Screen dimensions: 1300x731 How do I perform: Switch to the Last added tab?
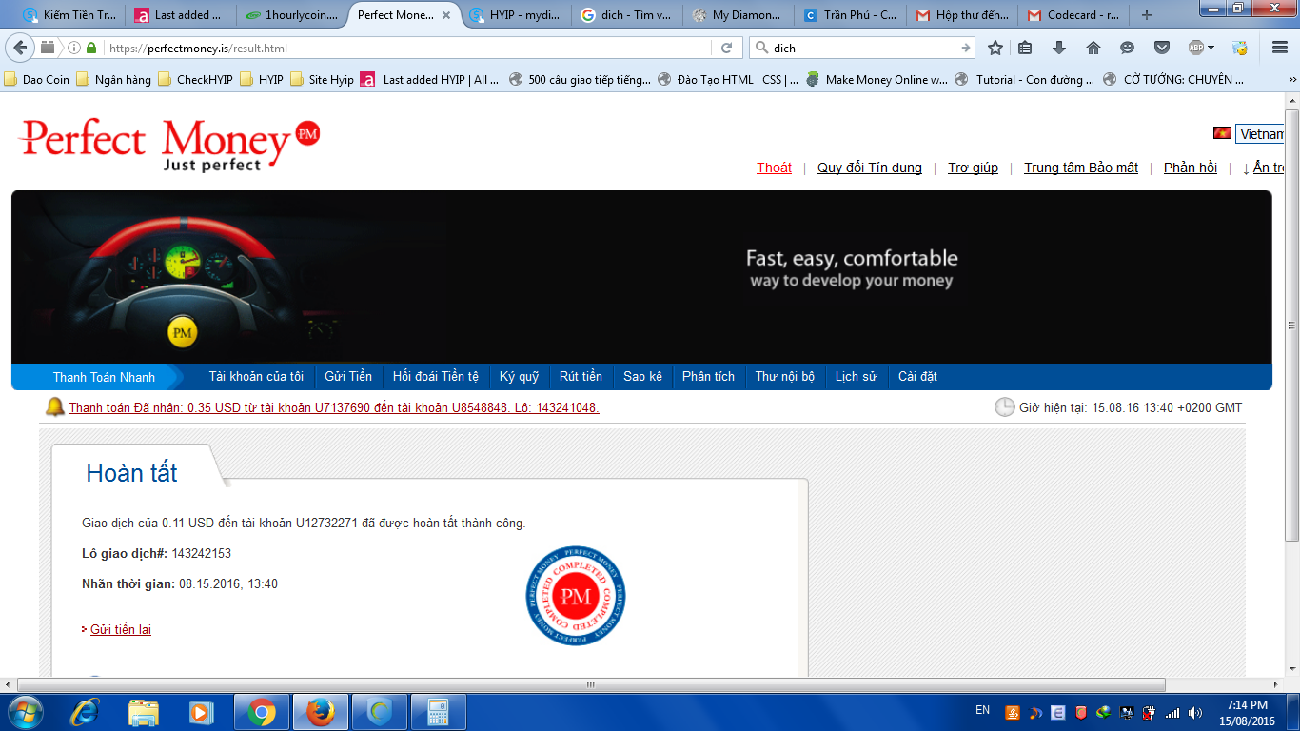coord(181,15)
